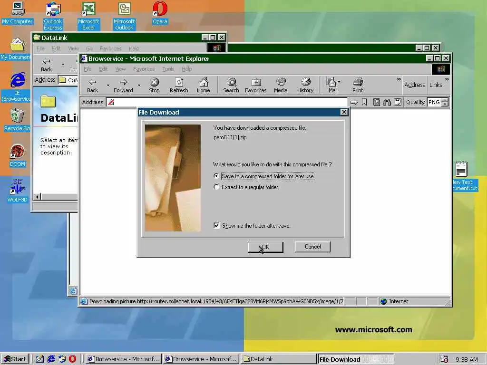The image size is (487, 365).
Task: Open the Edit menu in Internet Explorer
Action: (103, 69)
